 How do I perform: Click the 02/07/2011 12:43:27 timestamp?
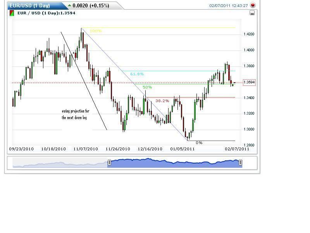(x=229, y=5)
